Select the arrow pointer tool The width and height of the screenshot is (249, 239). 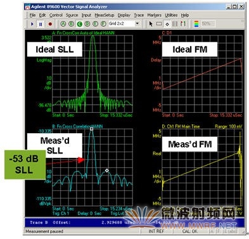[x=151, y=24]
